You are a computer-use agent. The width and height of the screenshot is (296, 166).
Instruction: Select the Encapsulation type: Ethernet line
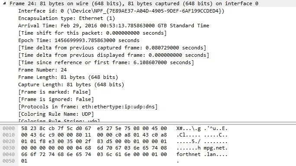[x=66, y=18]
